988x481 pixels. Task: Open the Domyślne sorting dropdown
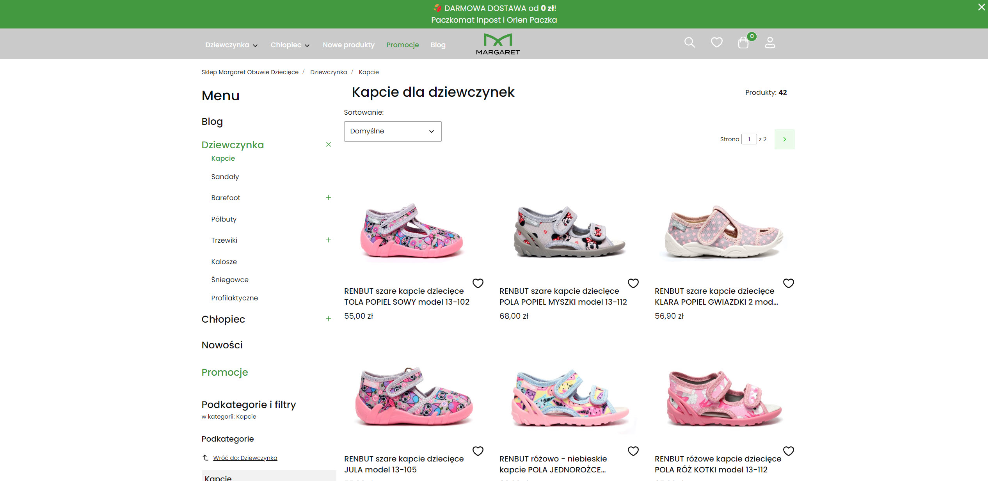pyautogui.click(x=392, y=131)
